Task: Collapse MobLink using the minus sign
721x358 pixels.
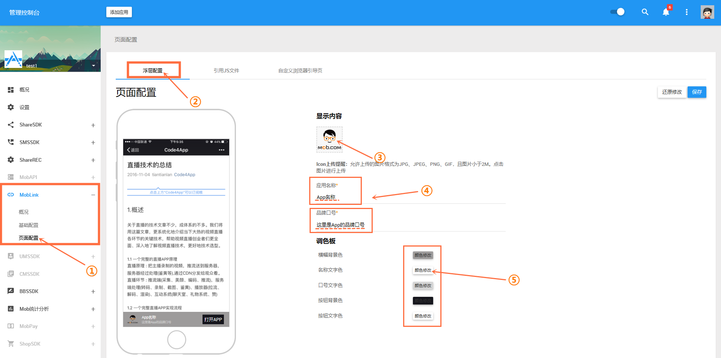Action: [93, 195]
